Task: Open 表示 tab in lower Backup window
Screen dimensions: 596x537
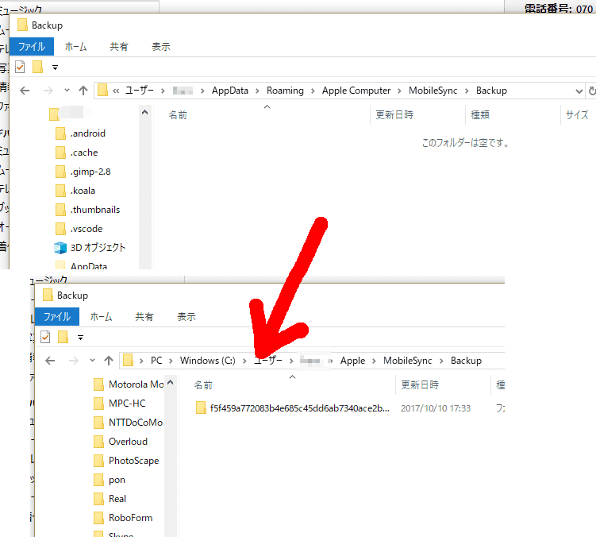Action: click(x=186, y=317)
